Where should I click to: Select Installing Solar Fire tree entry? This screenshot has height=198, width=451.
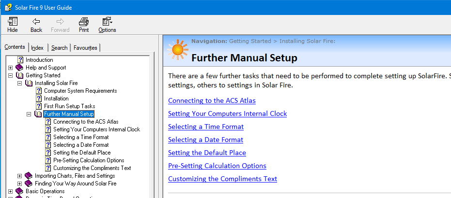coord(56,83)
